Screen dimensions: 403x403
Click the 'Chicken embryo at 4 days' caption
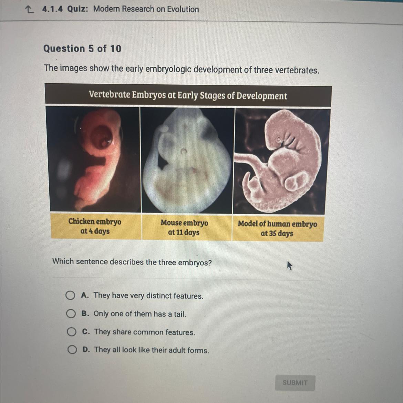[x=95, y=226]
